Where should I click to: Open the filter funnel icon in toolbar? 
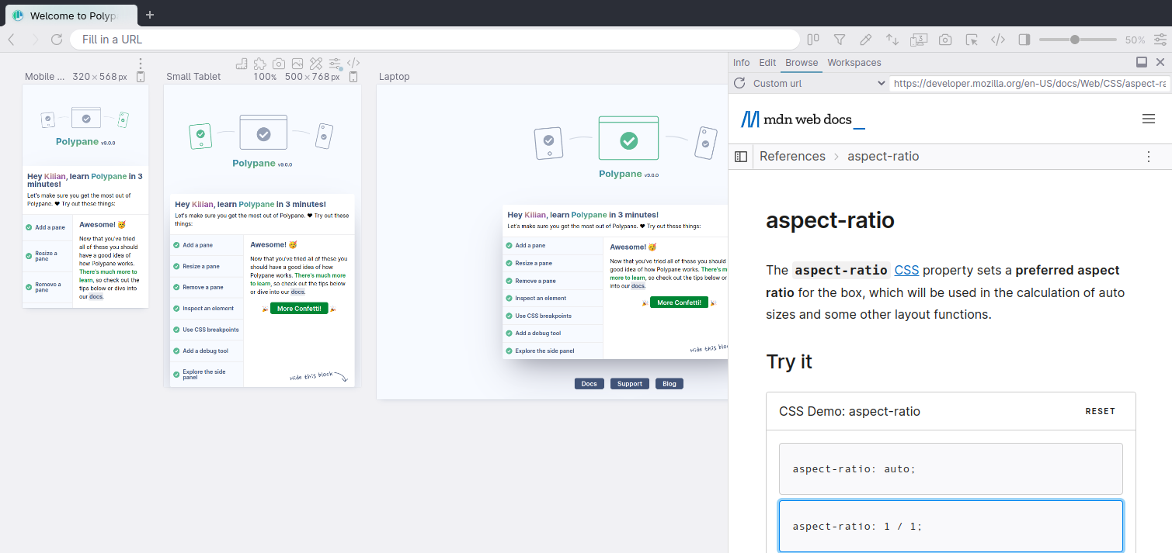tap(840, 40)
